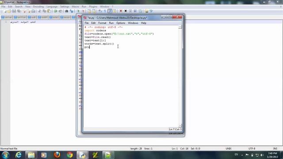Open Notepad++ Language menu

point(52,7)
